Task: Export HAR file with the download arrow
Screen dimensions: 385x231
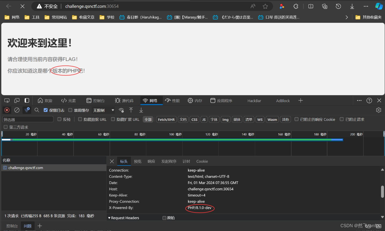Action: (x=141, y=110)
